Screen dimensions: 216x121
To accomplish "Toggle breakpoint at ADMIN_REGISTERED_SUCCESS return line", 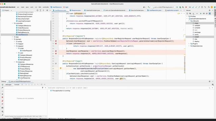I will coord(56,53).
